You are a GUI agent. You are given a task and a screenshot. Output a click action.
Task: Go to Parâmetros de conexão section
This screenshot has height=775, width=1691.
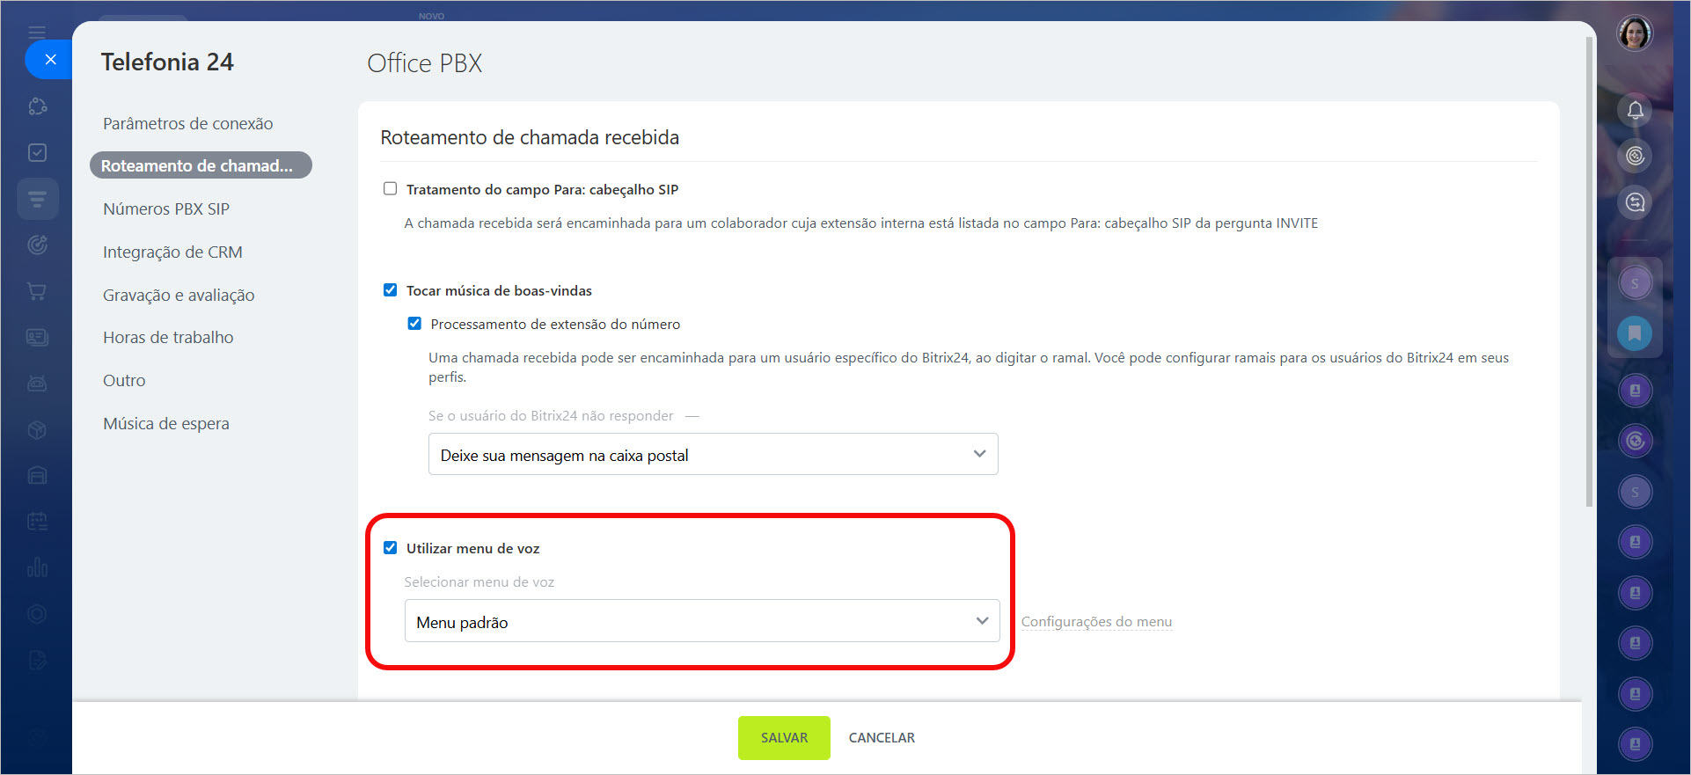click(187, 123)
